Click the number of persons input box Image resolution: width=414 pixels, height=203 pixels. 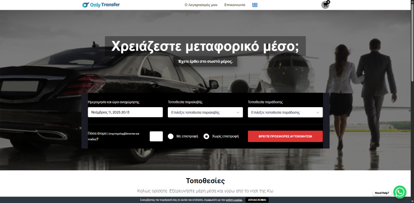click(156, 136)
